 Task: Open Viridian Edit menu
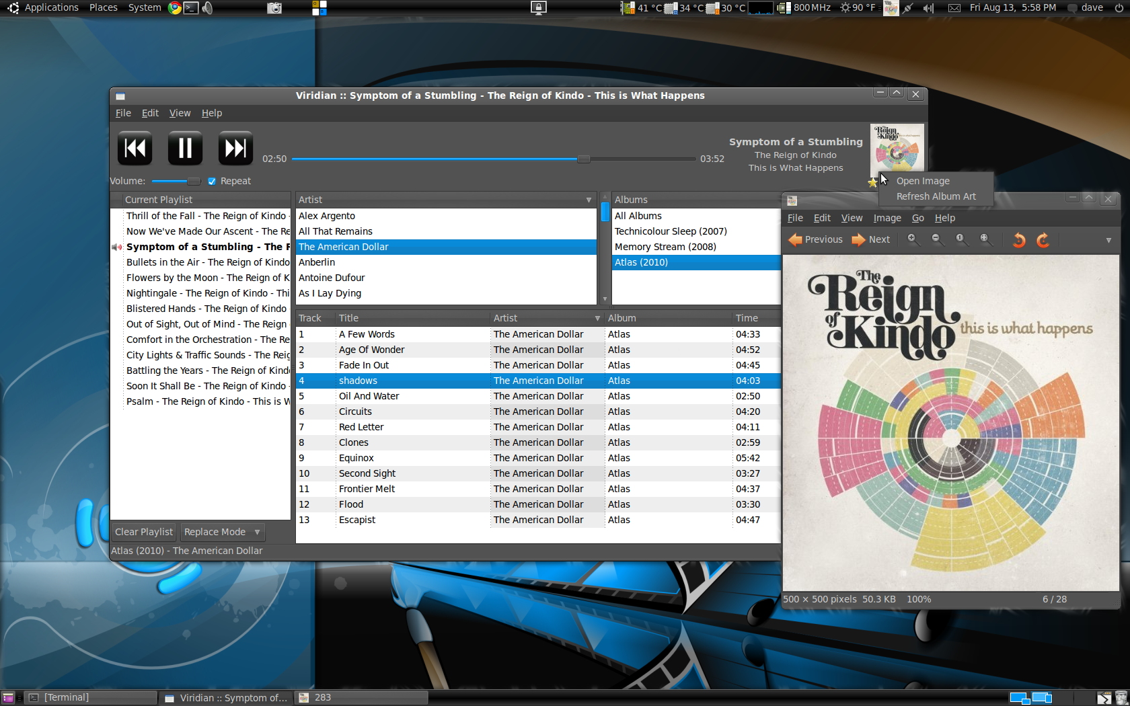click(x=150, y=113)
